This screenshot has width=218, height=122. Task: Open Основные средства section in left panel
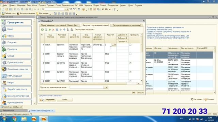click(16, 69)
